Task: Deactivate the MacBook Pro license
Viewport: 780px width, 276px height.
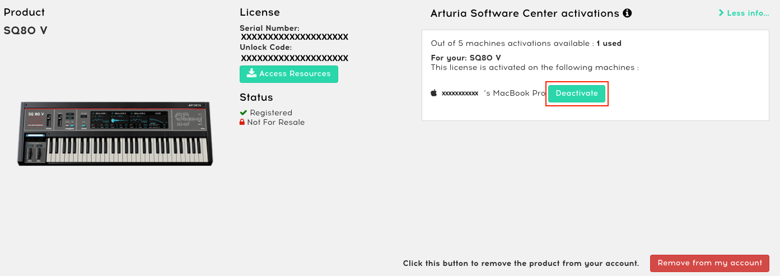Action: [577, 93]
